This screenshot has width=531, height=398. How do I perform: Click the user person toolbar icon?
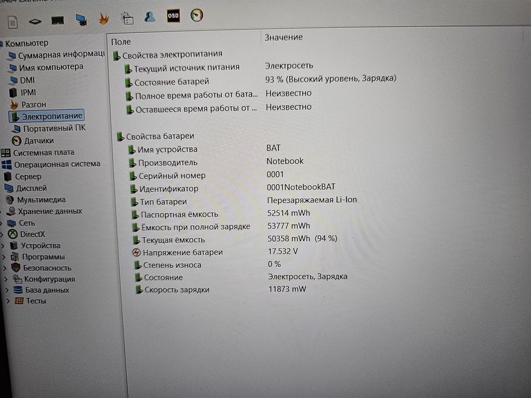[x=150, y=16]
